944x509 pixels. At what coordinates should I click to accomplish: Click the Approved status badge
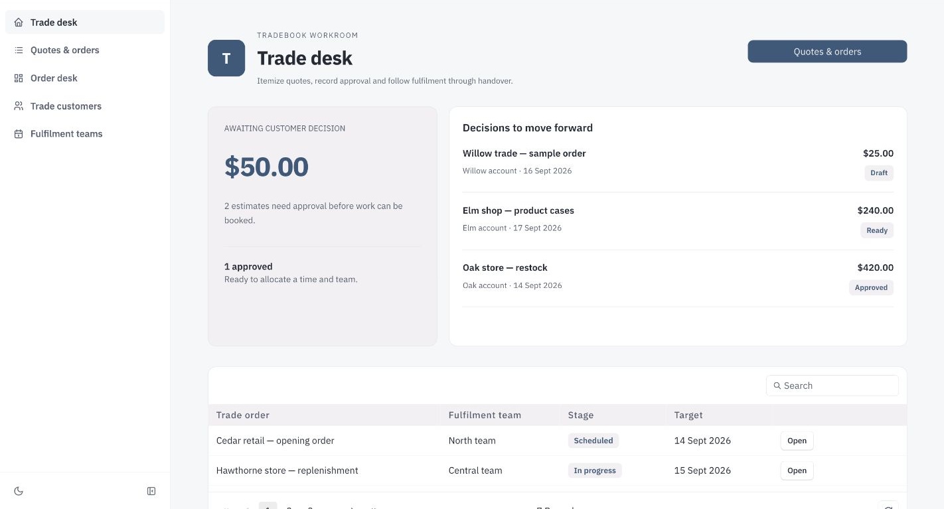(871, 287)
